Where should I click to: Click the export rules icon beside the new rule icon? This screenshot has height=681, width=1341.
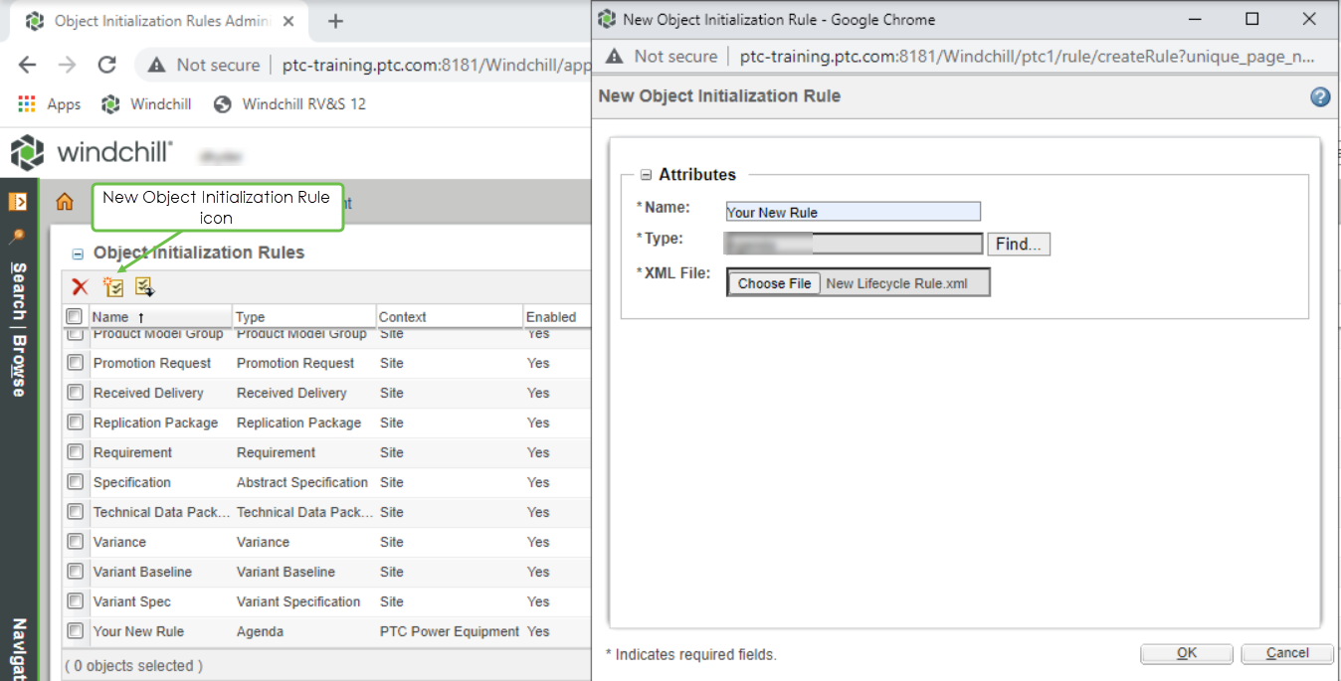tap(144, 286)
